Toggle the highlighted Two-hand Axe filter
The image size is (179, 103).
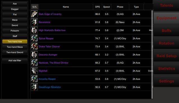(15, 42)
